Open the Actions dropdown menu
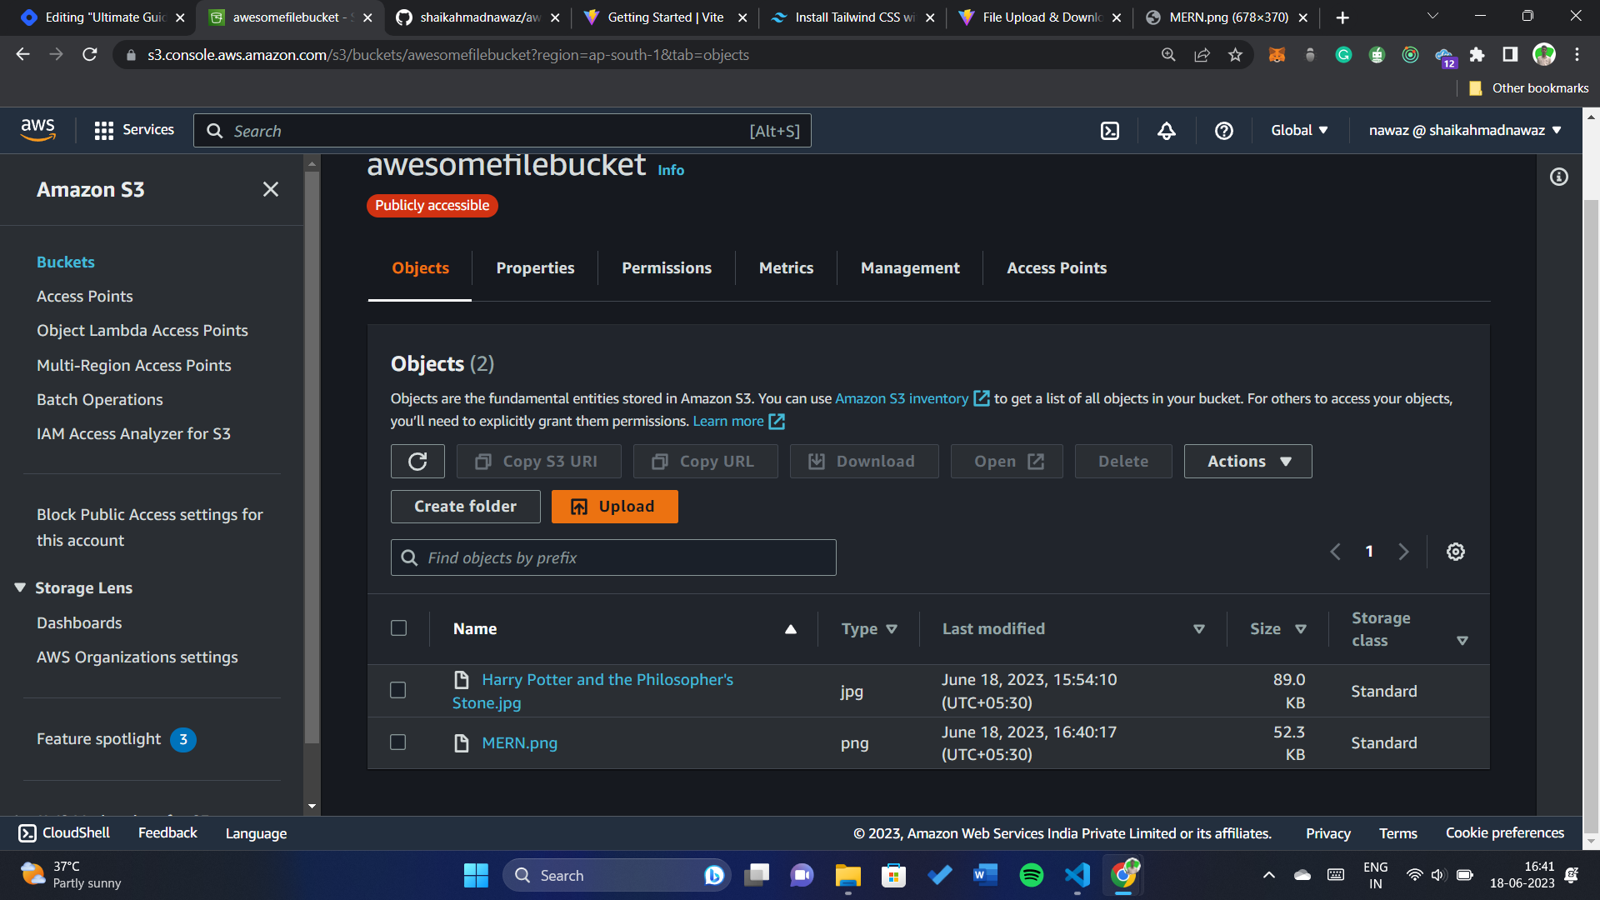Viewport: 1600px width, 900px height. click(1247, 461)
